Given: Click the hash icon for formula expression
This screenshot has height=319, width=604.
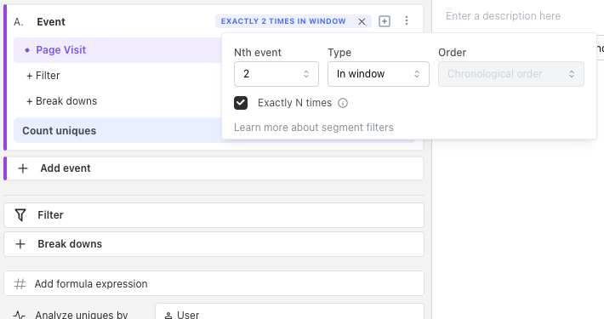Looking at the screenshot, I should point(20,284).
